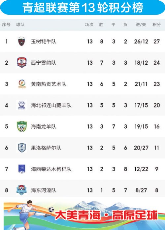Click the 西宁雪豹队 team badge

[x=22, y=63]
